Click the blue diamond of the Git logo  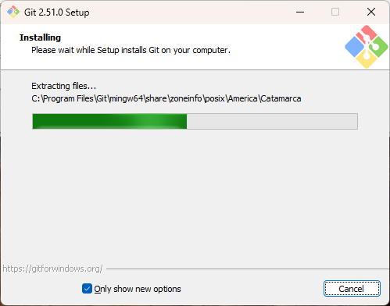coord(355,47)
